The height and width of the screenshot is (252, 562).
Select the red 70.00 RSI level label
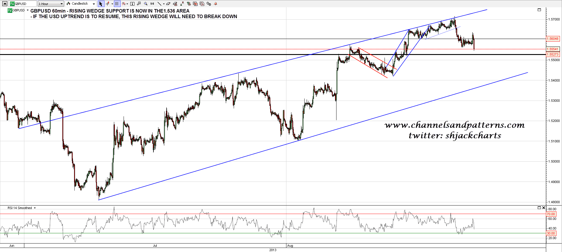pyautogui.click(x=551, y=214)
